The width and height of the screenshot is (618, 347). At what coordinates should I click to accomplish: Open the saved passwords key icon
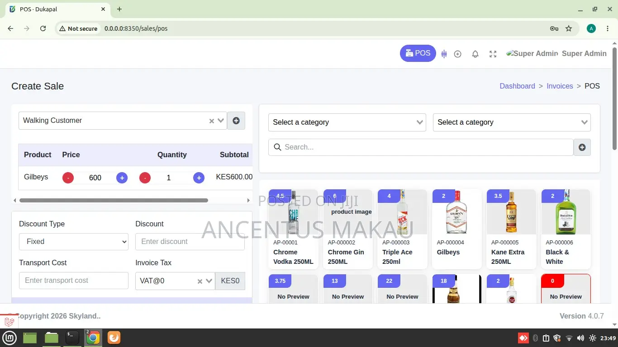pyautogui.click(x=554, y=28)
